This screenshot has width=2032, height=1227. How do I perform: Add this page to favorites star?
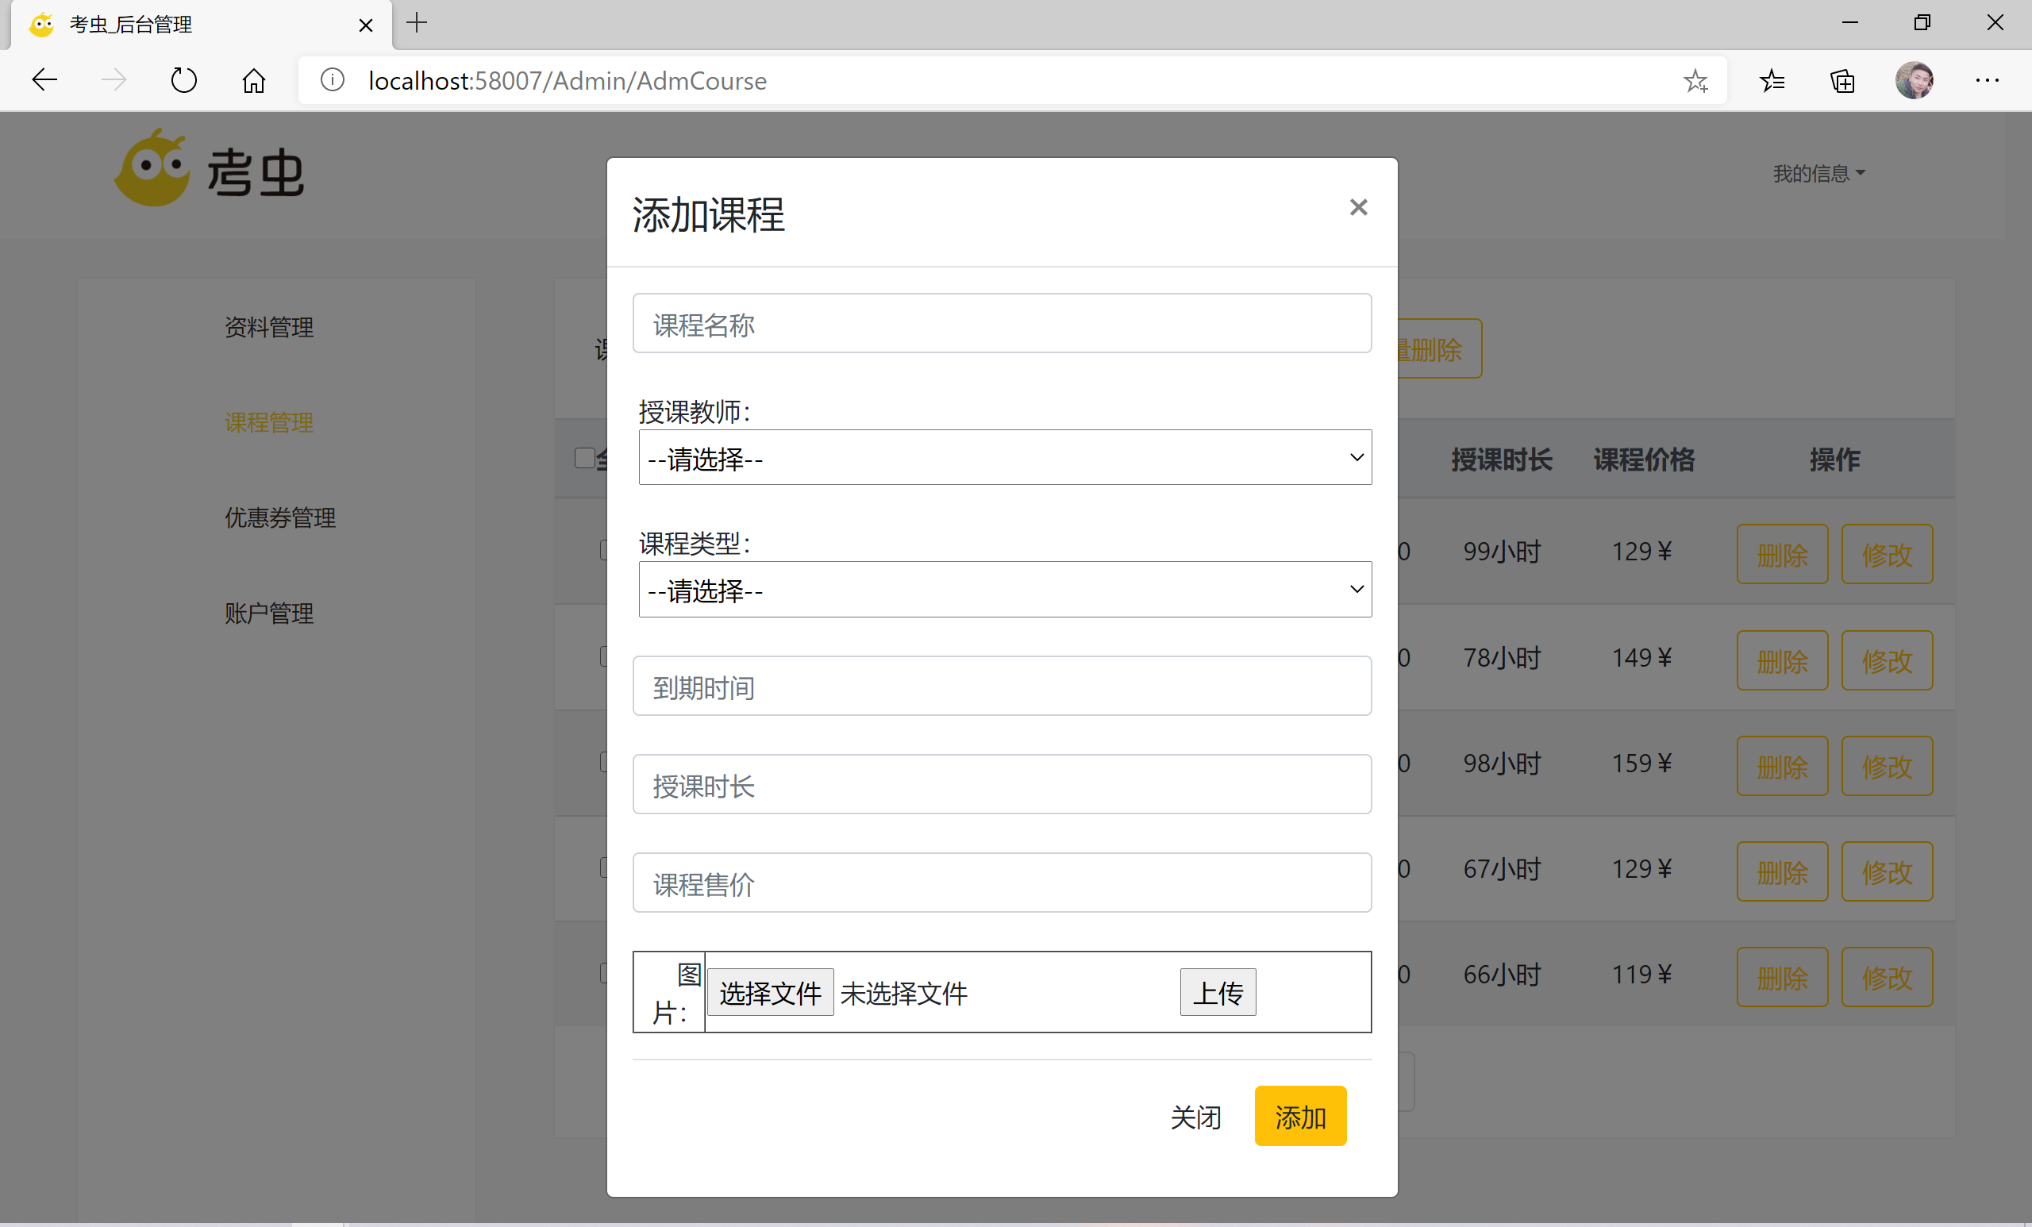point(1695,80)
